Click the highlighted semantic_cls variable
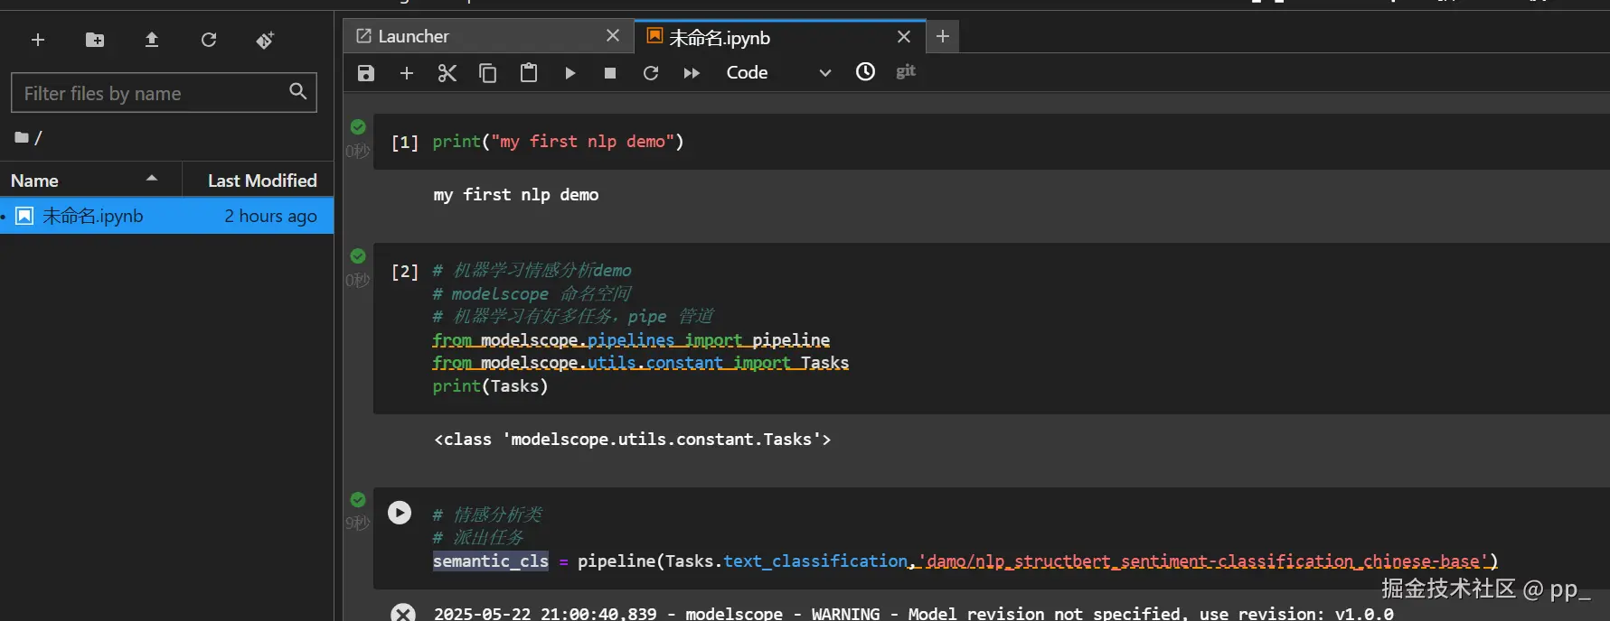 click(x=490, y=561)
